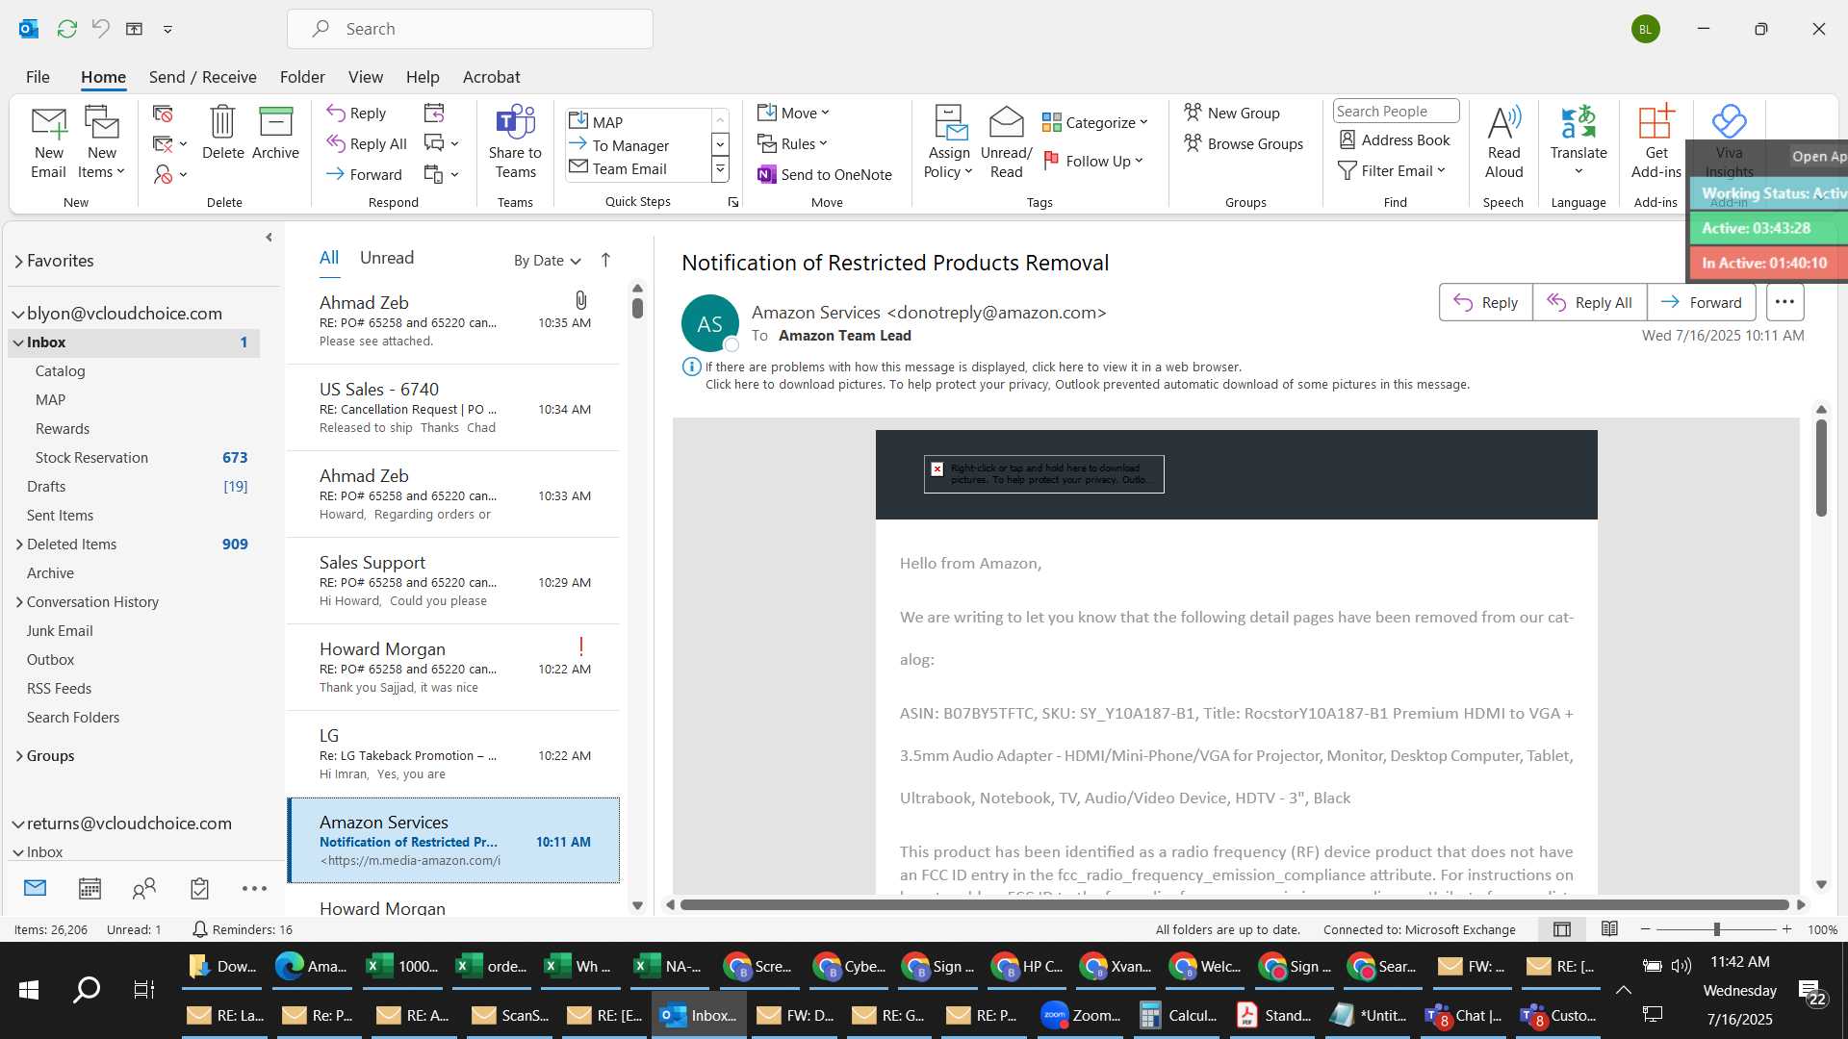The height and width of the screenshot is (1039, 1848).
Task: Switch to the Folder tab
Action: [x=302, y=77]
